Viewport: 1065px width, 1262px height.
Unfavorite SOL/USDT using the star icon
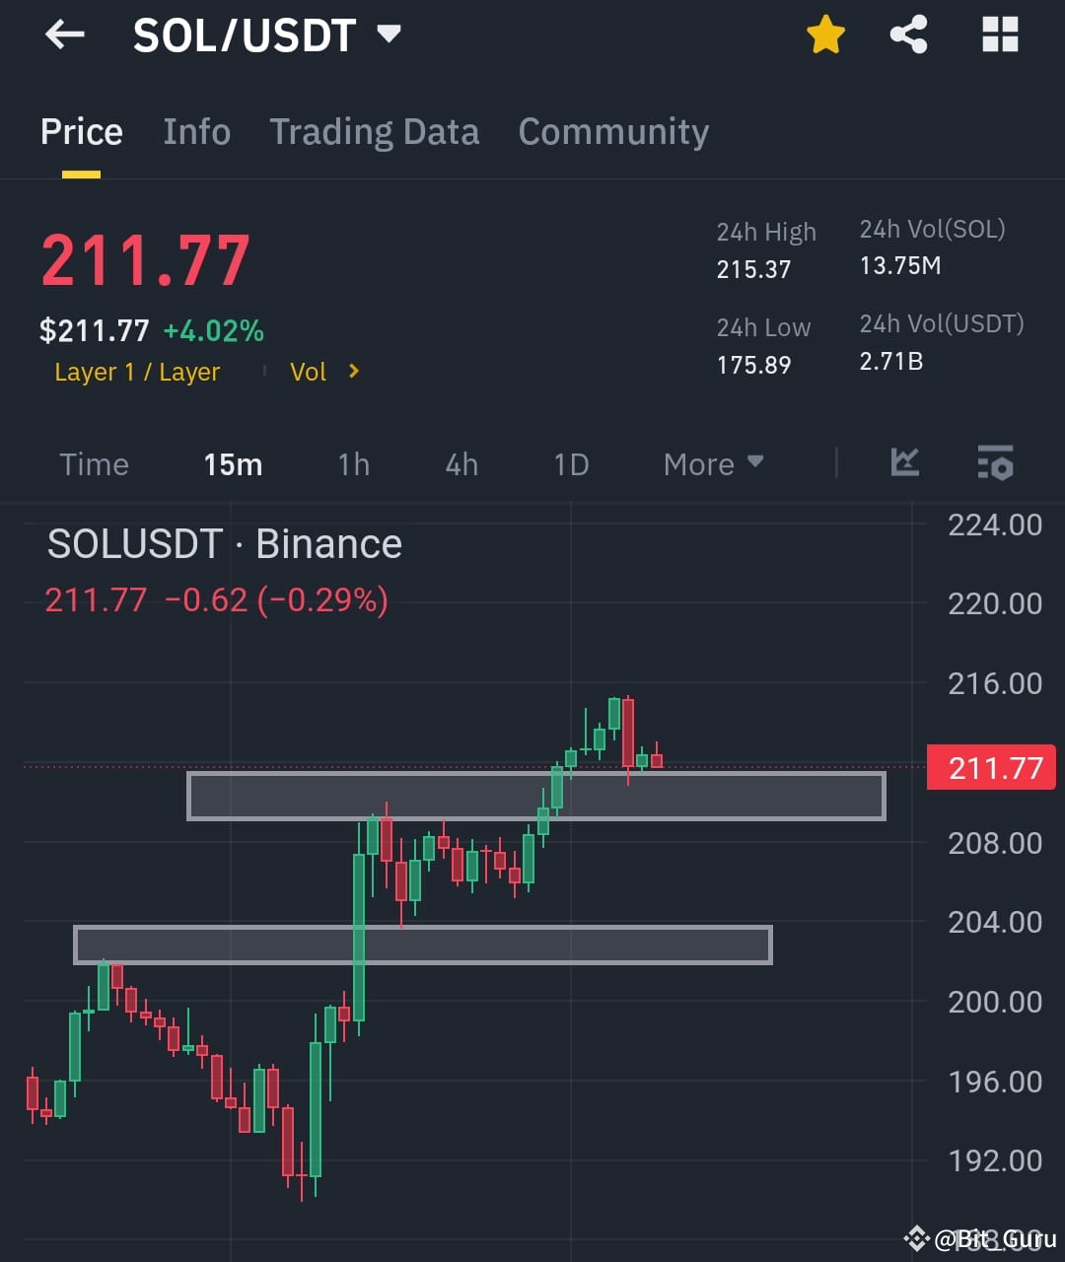(x=825, y=35)
